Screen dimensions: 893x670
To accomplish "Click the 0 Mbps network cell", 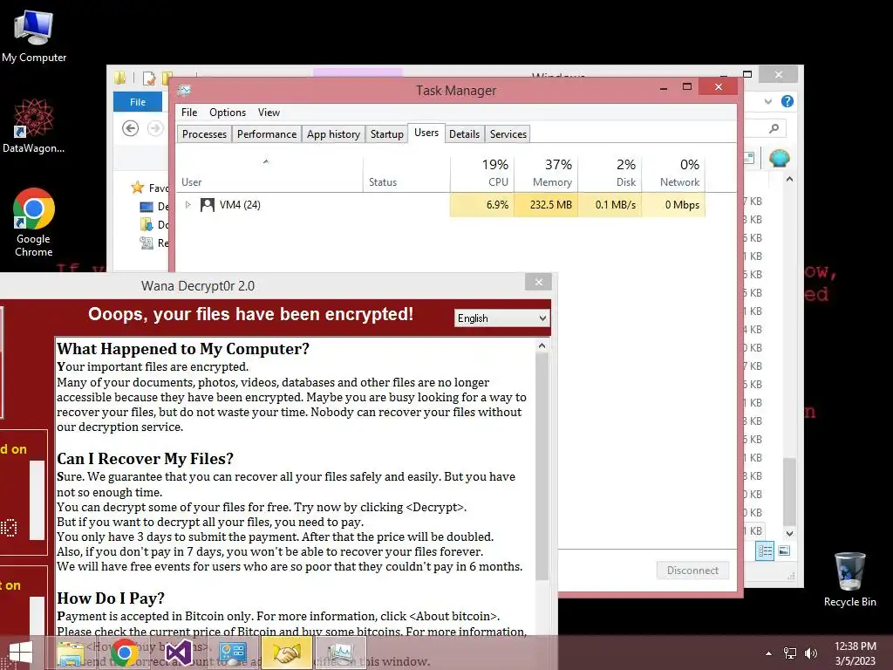I will click(673, 204).
